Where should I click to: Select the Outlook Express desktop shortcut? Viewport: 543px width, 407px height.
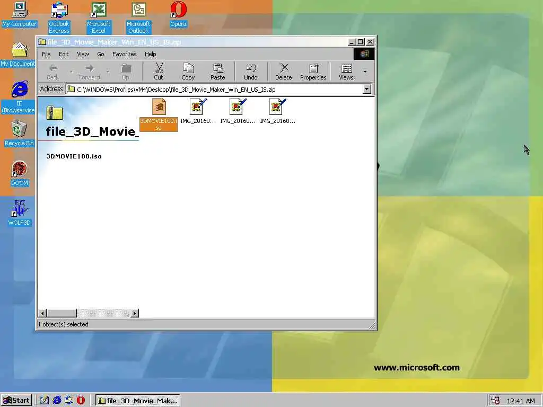pyautogui.click(x=59, y=17)
